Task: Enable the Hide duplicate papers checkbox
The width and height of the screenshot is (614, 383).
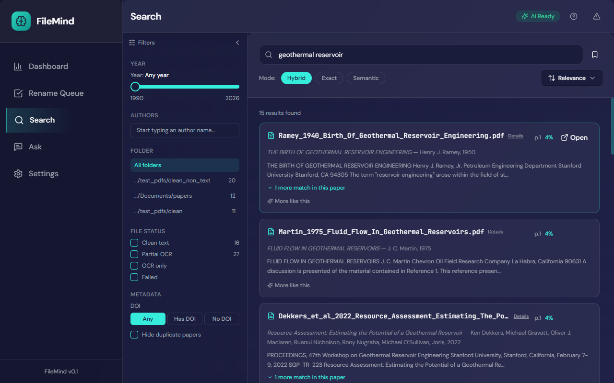Action: pos(134,335)
